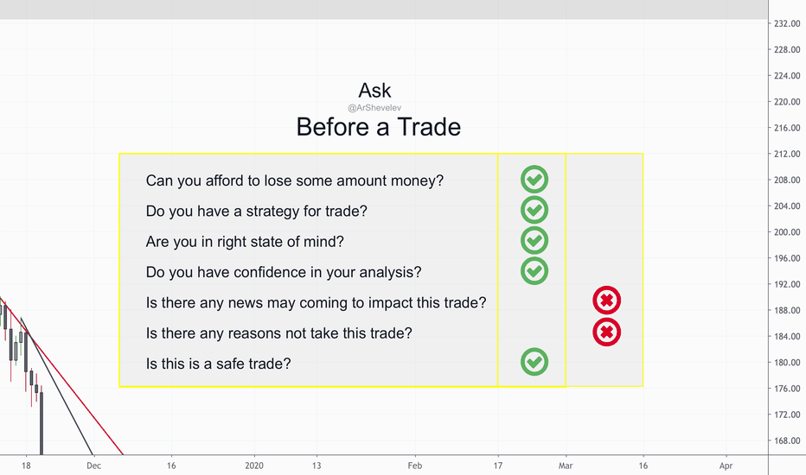Select the 'Ask' heading text

(374, 91)
